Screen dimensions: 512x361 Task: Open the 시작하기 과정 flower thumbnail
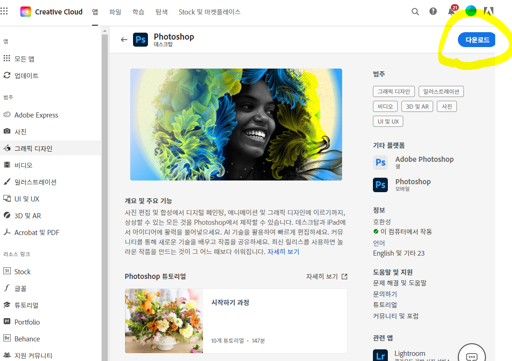[164, 321]
